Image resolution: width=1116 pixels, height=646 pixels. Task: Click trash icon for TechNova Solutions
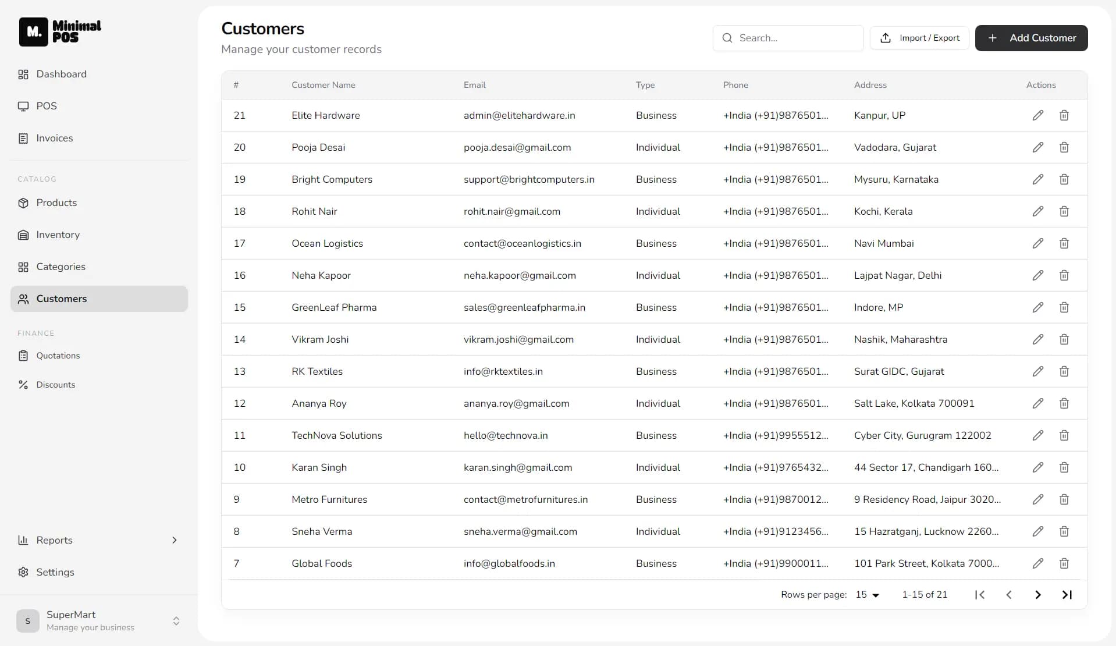(x=1064, y=435)
